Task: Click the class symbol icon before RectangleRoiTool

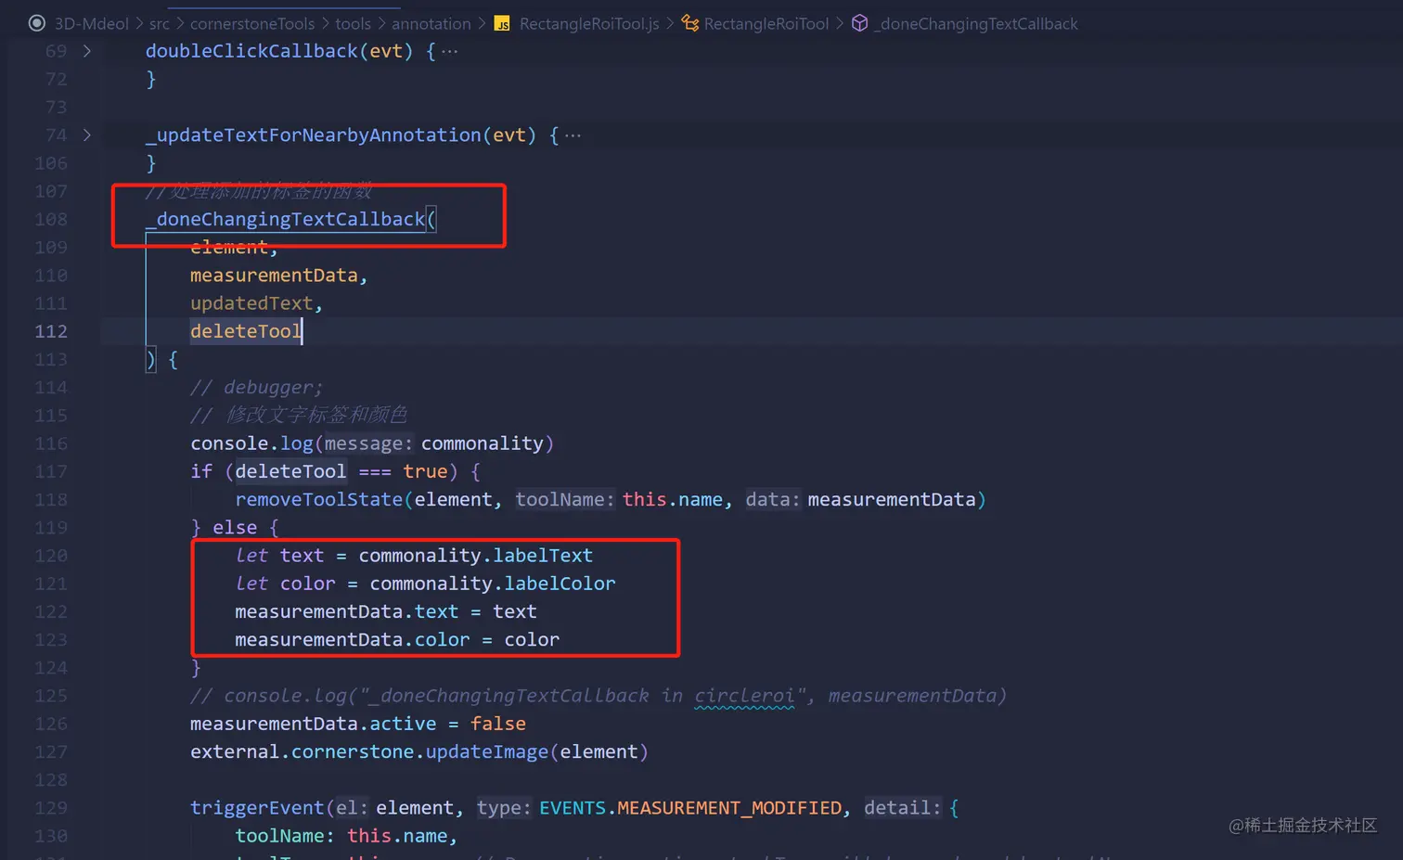Action: (x=690, y=23)
